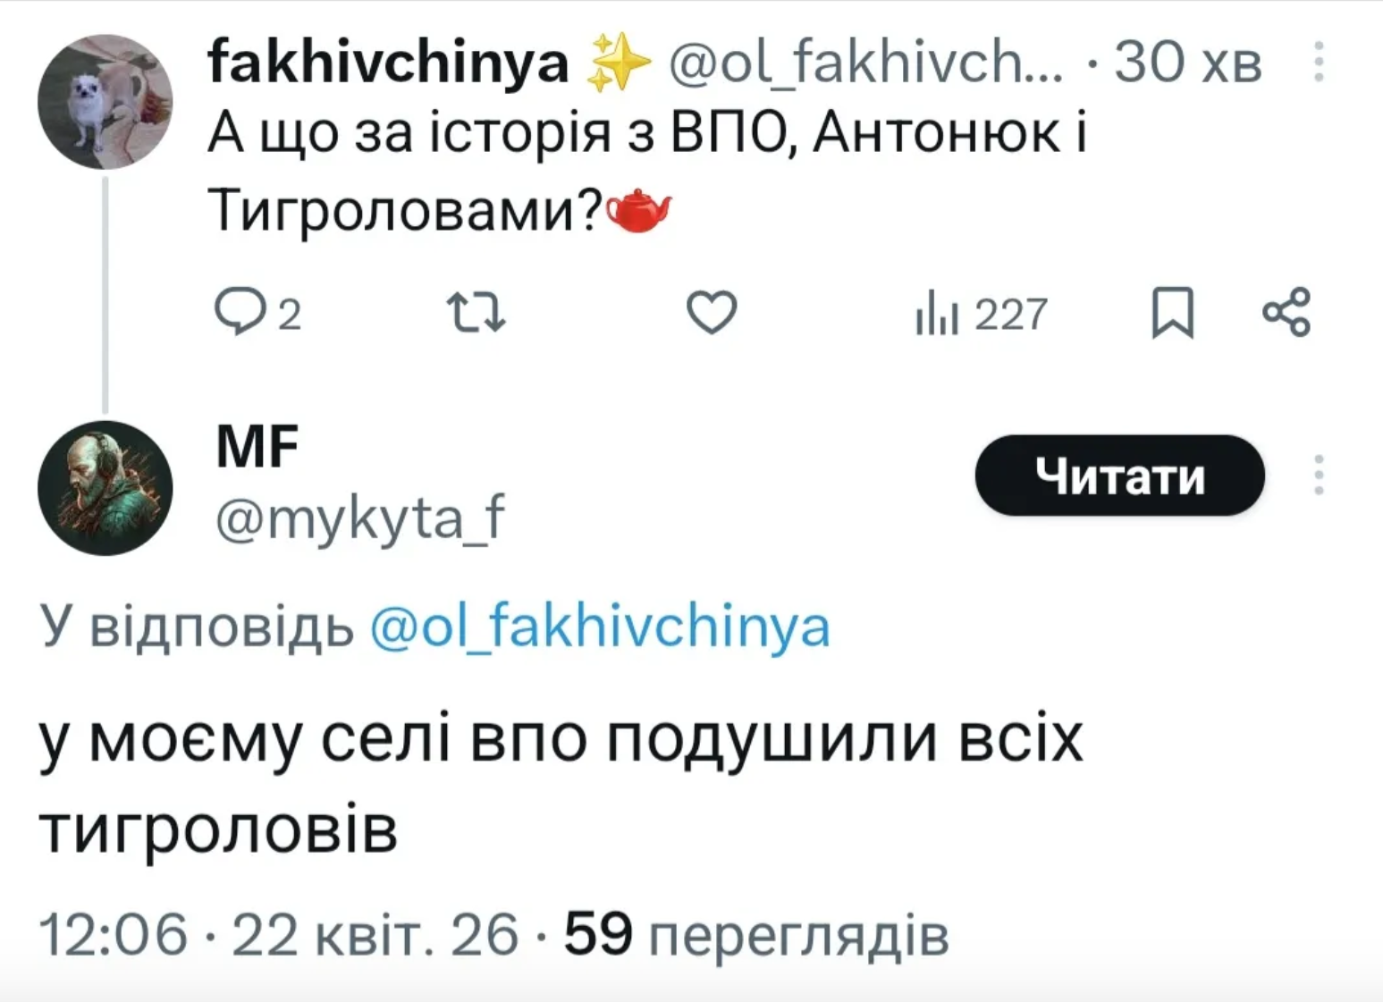
Task: Share the tweet via share icon
Action: pyautogui.click(x=1286, y=313)
